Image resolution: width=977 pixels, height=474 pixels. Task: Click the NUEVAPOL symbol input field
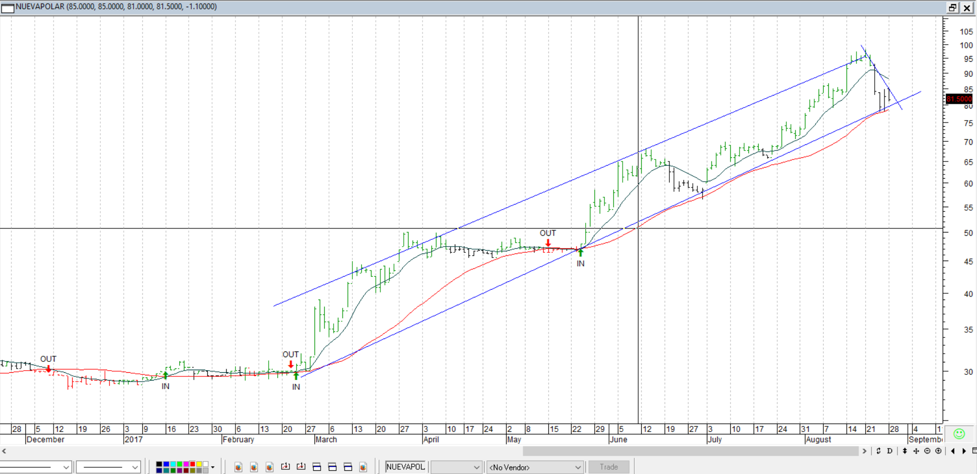406,467
